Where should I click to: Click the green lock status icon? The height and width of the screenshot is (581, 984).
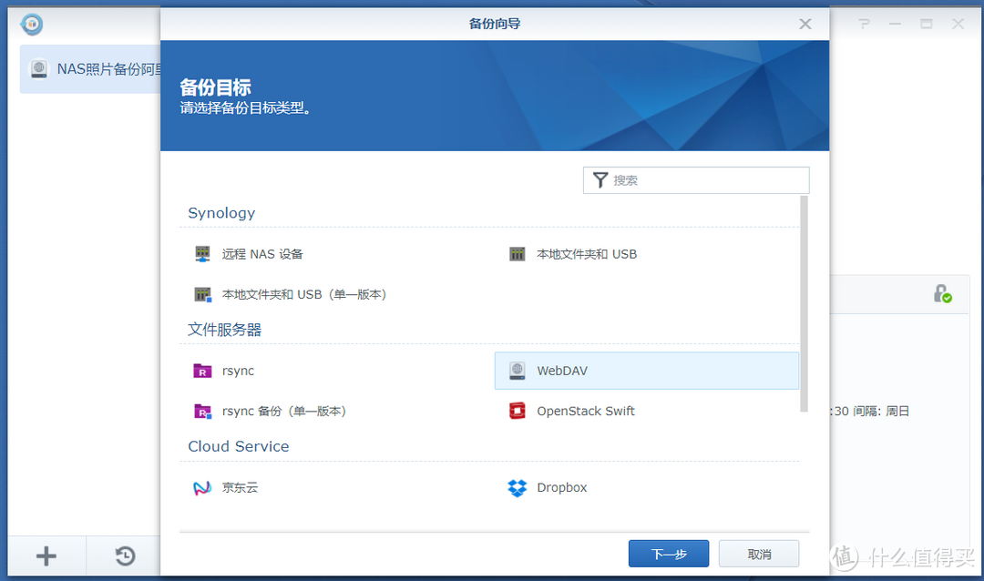[942, 293]
